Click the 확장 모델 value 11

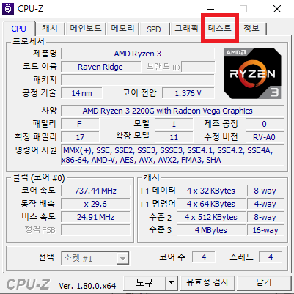point(174,137)
